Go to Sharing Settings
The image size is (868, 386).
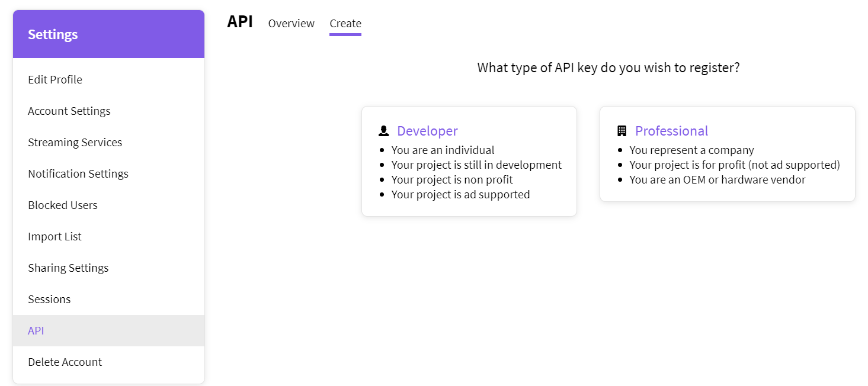(x=68, y=268)
